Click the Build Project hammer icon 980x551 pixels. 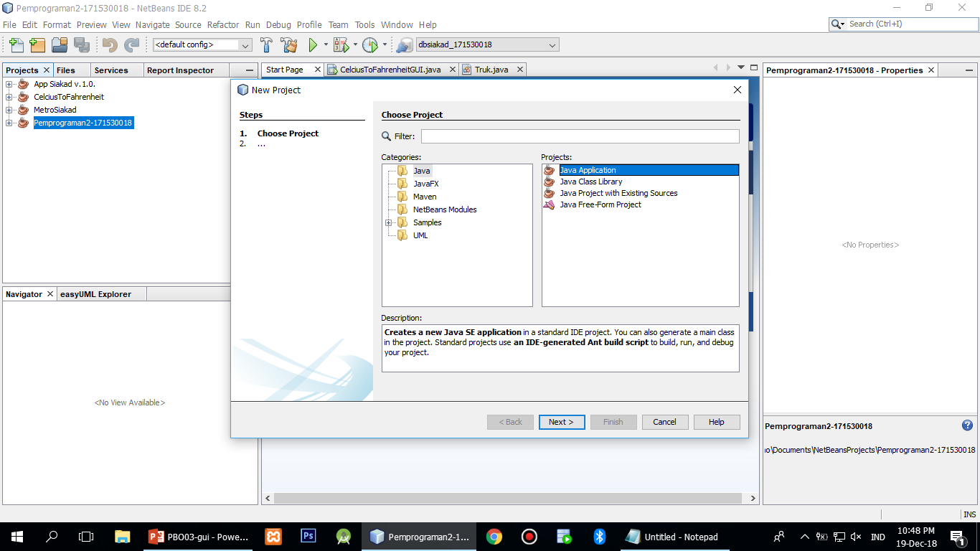266,44
